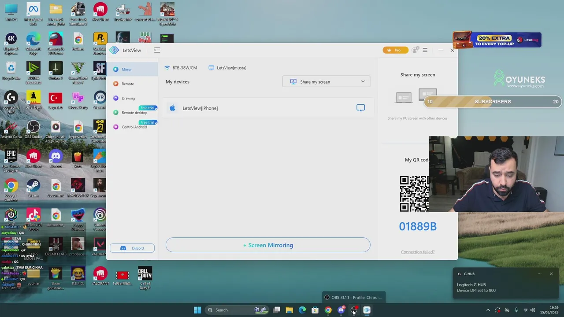
Task: Click the 01889B connection code
Action: pyautogui.click(x=418, y=226)
